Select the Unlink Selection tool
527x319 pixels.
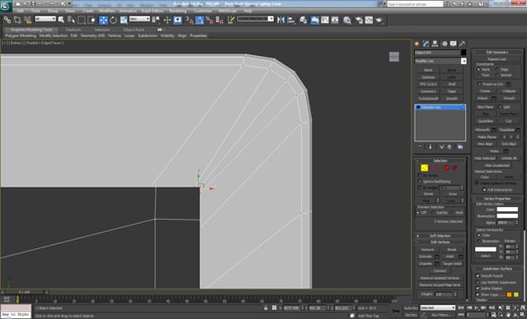pos(17,20)
